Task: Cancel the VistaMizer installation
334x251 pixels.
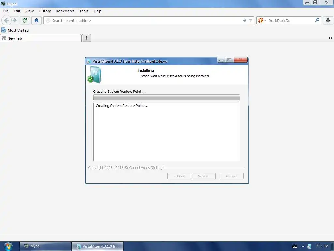Action: tap(232, 176)
